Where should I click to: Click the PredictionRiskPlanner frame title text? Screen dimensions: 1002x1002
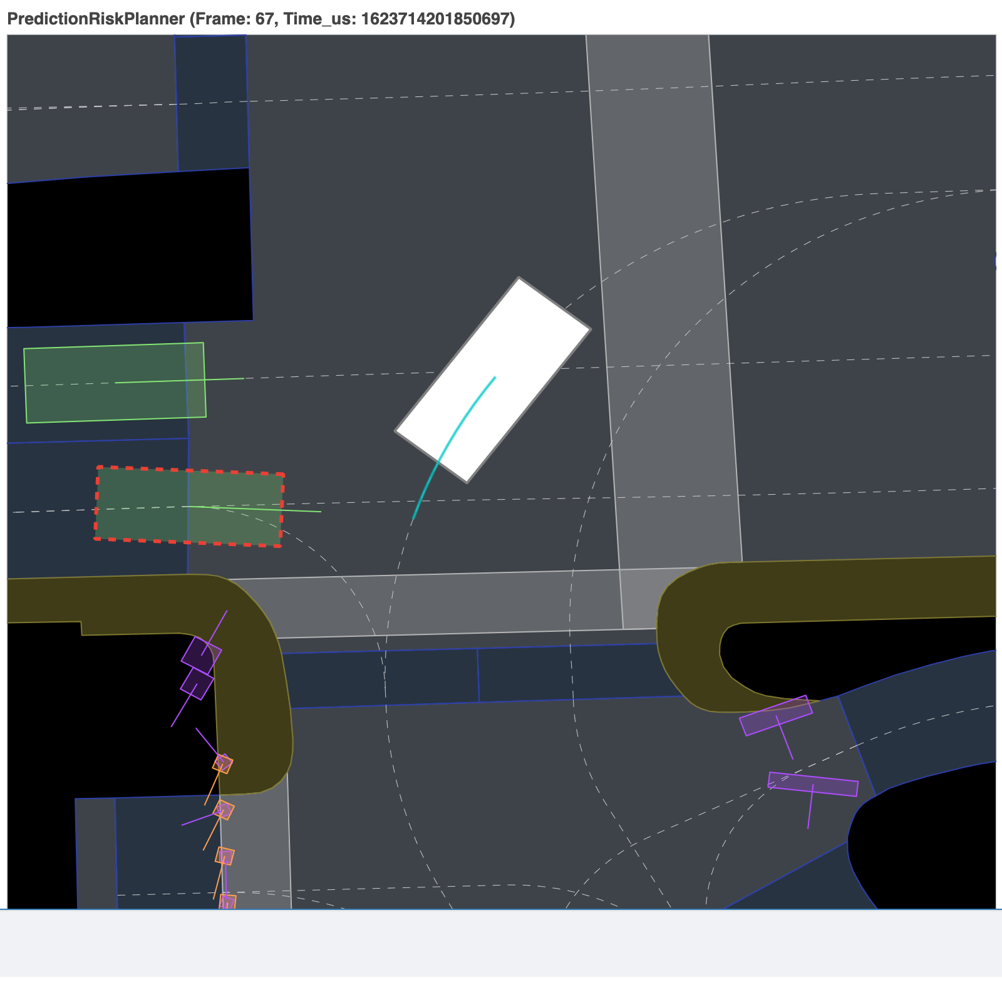click(x=261, y=19)
